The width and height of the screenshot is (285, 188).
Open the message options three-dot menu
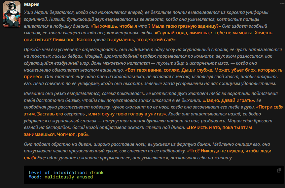[x=282, y=3]
